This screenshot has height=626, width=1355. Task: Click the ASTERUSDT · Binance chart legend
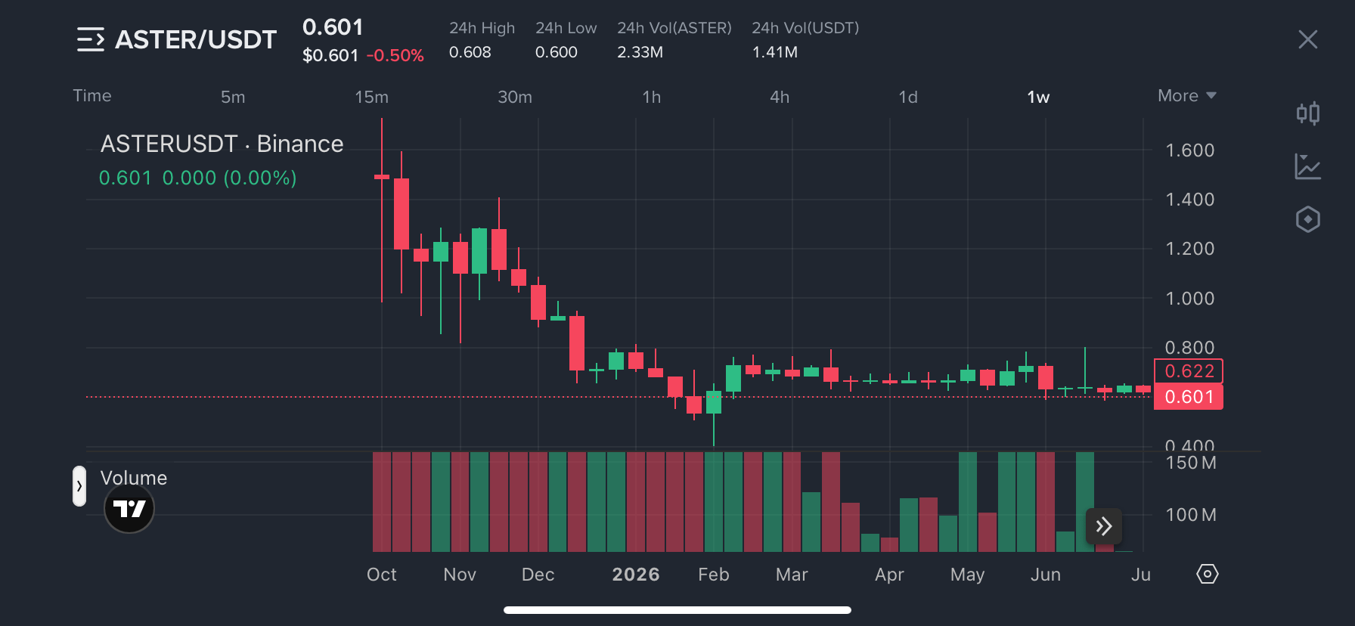tap(222, 144)
